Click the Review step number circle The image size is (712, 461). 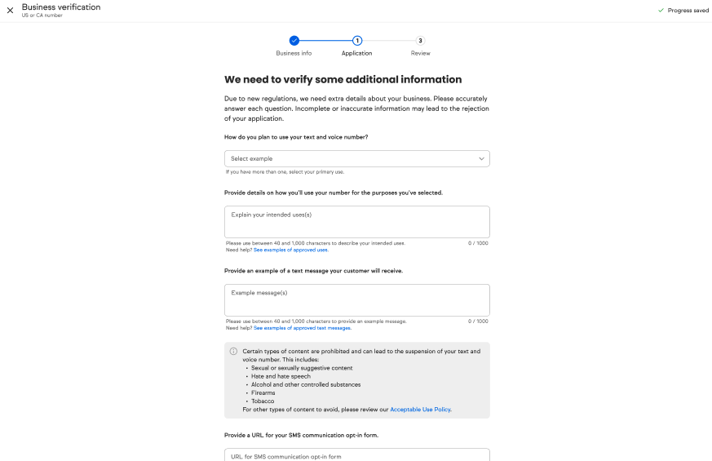(x=420, y=40)
